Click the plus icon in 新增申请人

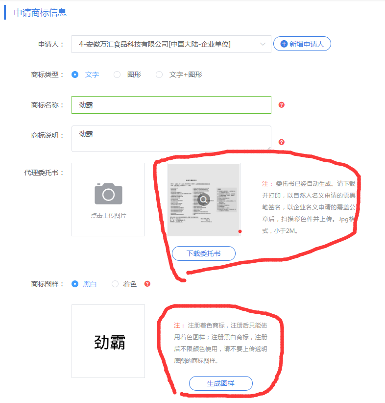pos(284,44)
